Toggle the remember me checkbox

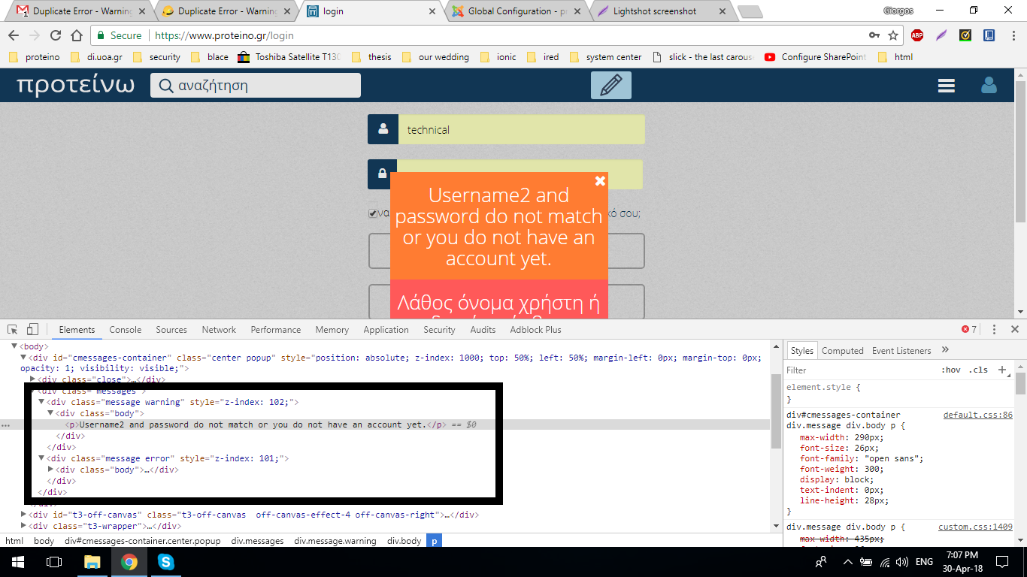373,213
